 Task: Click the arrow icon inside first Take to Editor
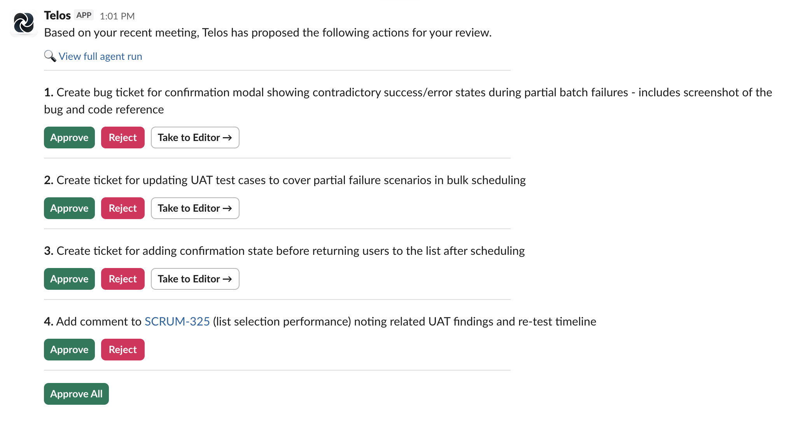[x=228, y=138]
